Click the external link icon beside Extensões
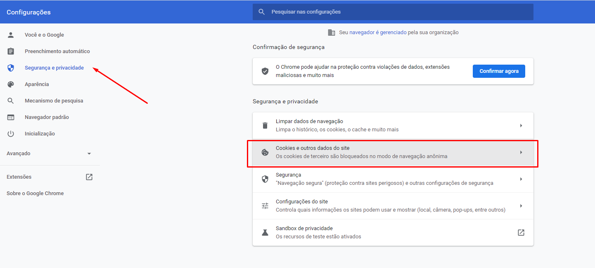 [89, 177]
